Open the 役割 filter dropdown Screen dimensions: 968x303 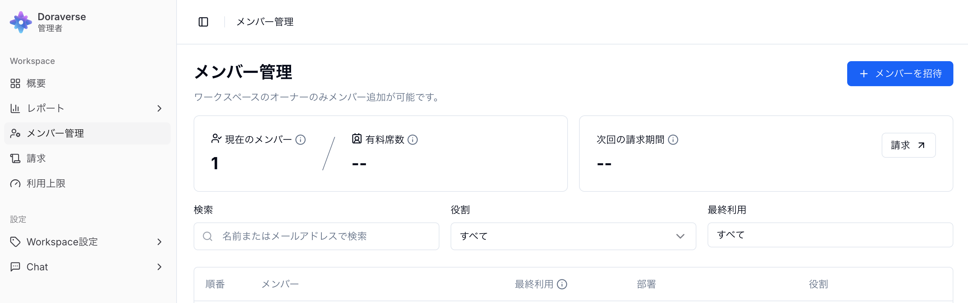click(573, 236)
